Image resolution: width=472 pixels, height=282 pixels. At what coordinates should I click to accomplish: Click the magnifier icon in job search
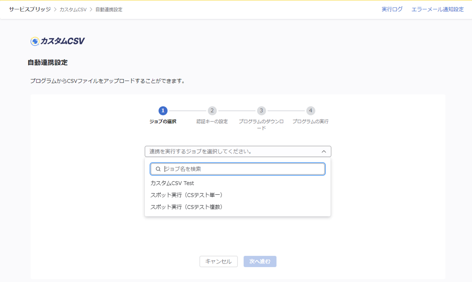click(158, 169)
